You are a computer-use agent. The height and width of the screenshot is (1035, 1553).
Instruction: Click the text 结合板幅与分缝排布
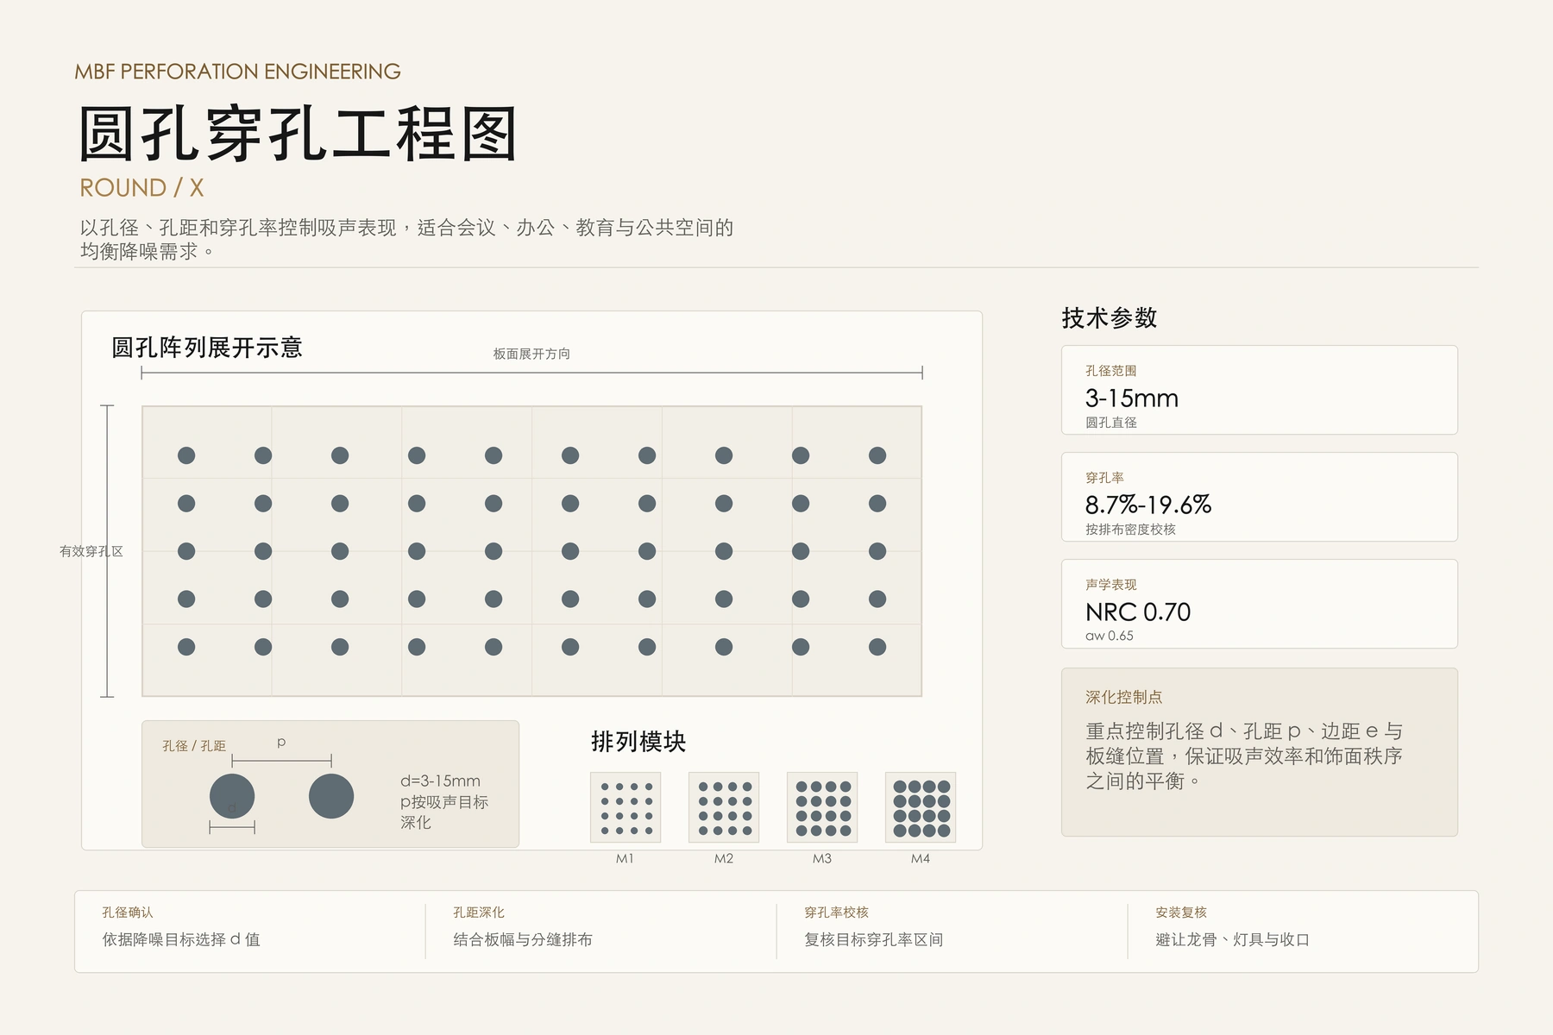[523, 940]
